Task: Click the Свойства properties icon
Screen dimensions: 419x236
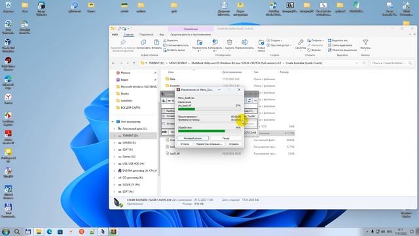Action: (x=301, y=42)
